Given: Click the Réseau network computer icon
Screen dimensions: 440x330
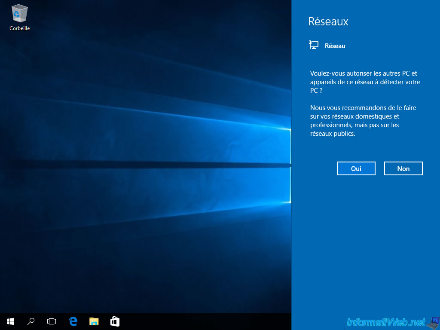Looking at the screenshot, I should [313, 45].
